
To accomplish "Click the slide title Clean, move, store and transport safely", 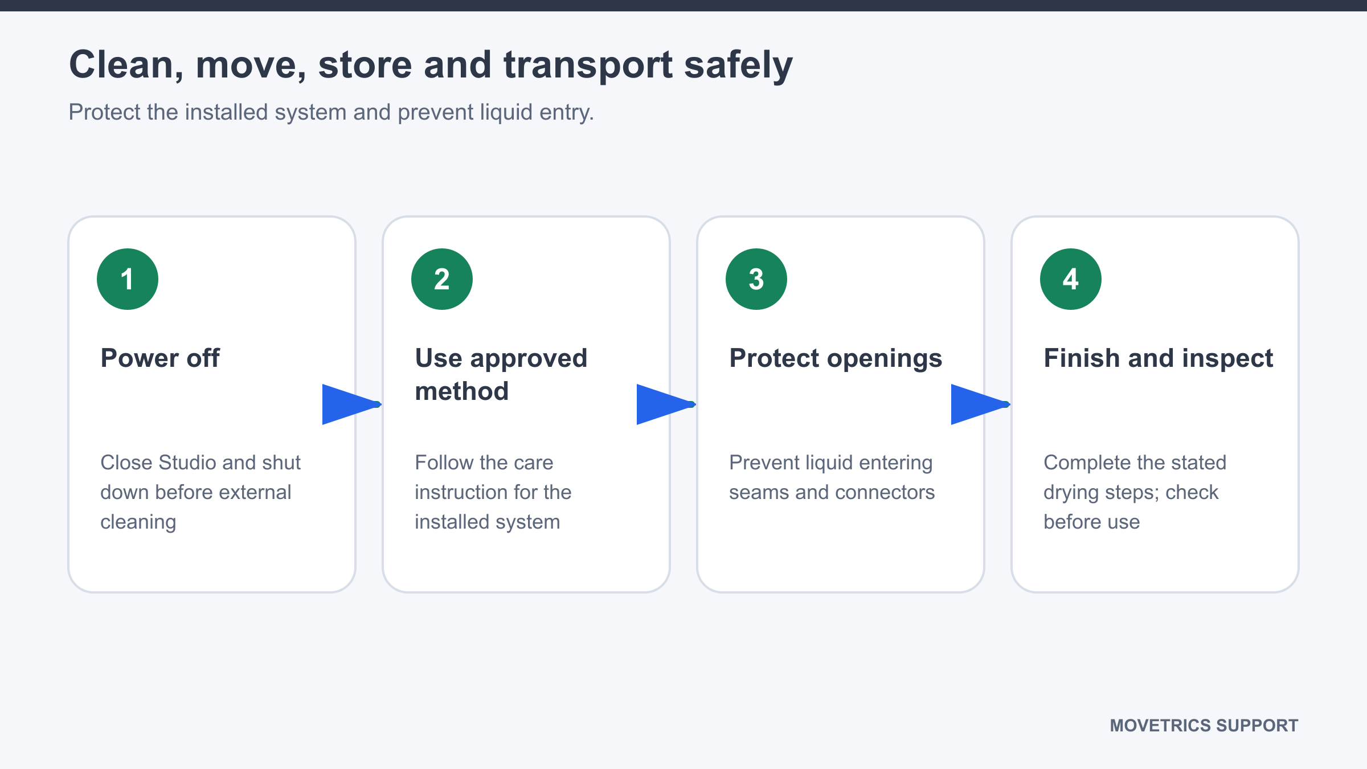I will click(x=431, y=65).
